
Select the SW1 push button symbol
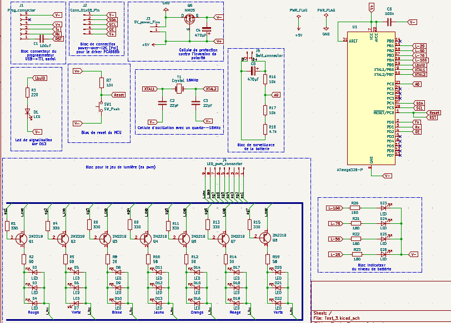(x=101, y=105)
